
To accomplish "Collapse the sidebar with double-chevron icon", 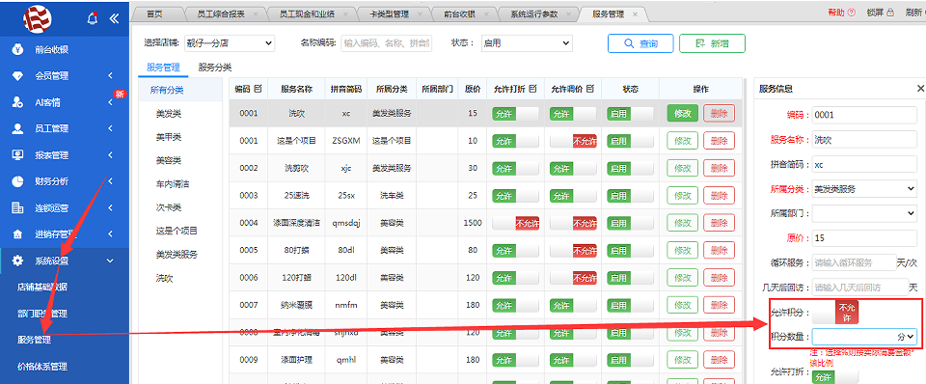I will tap(115, 19).
